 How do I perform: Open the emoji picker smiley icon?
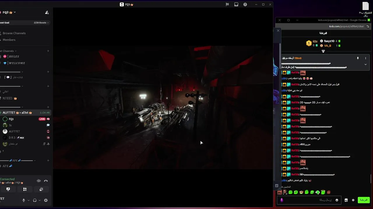(337, 200)
